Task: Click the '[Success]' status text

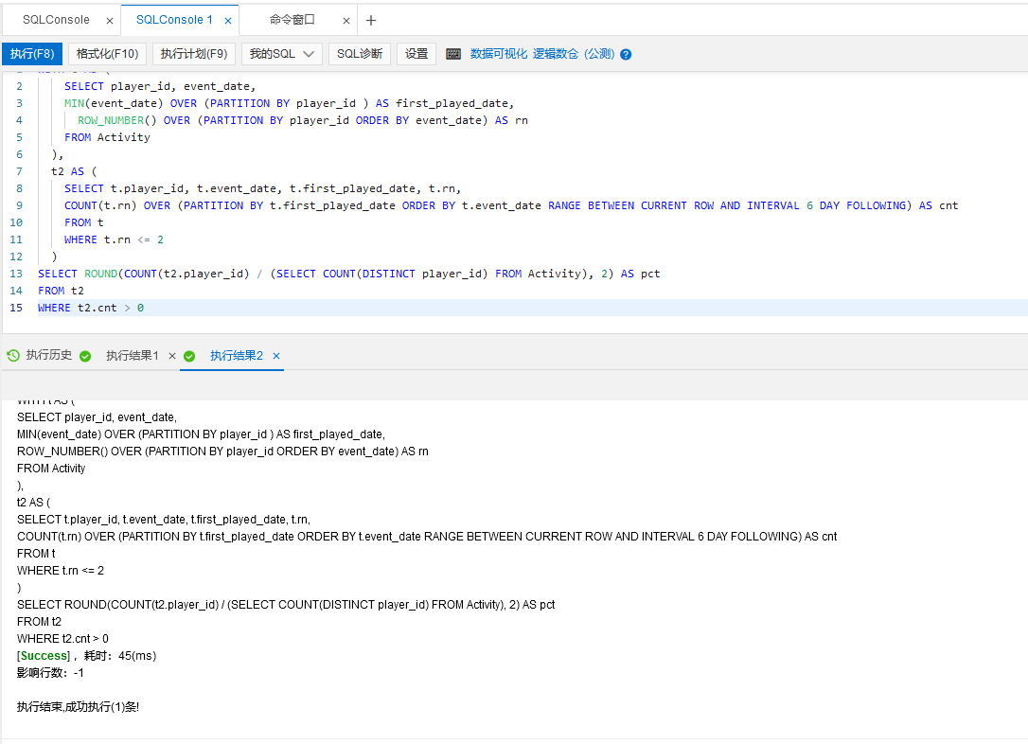Action: [x=44, y=656]
